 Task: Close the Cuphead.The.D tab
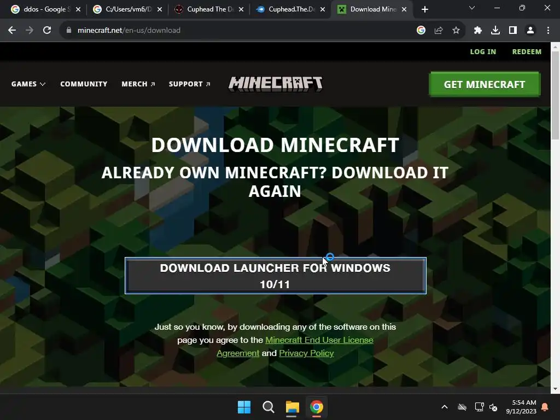click(323, 10)
